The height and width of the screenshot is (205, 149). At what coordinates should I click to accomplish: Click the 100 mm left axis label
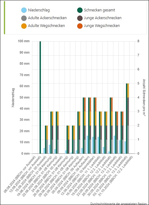coord(24,41)
